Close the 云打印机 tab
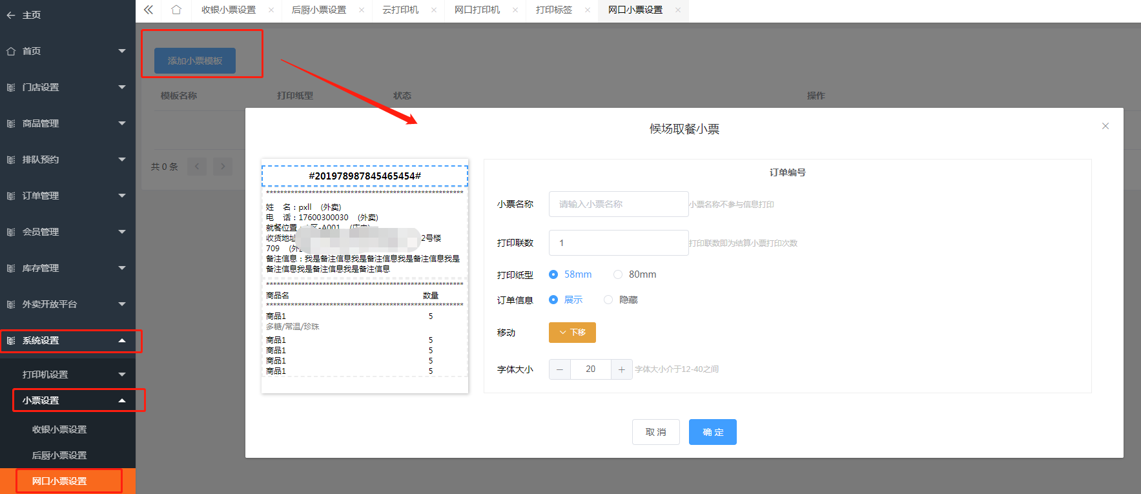The image size is (1141, 494). [434, 10]
